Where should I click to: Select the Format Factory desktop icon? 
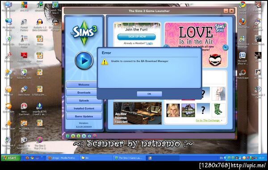(24, 25)
